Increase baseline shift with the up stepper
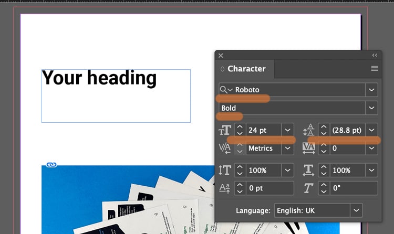 point(240,185)
